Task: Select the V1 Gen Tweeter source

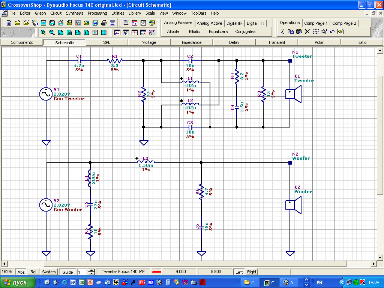Action: [46, 94]
